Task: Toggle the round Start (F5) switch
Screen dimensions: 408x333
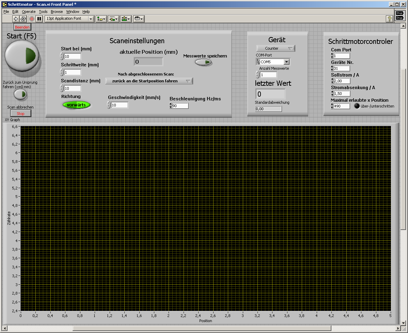Action: tap(22, 55)
